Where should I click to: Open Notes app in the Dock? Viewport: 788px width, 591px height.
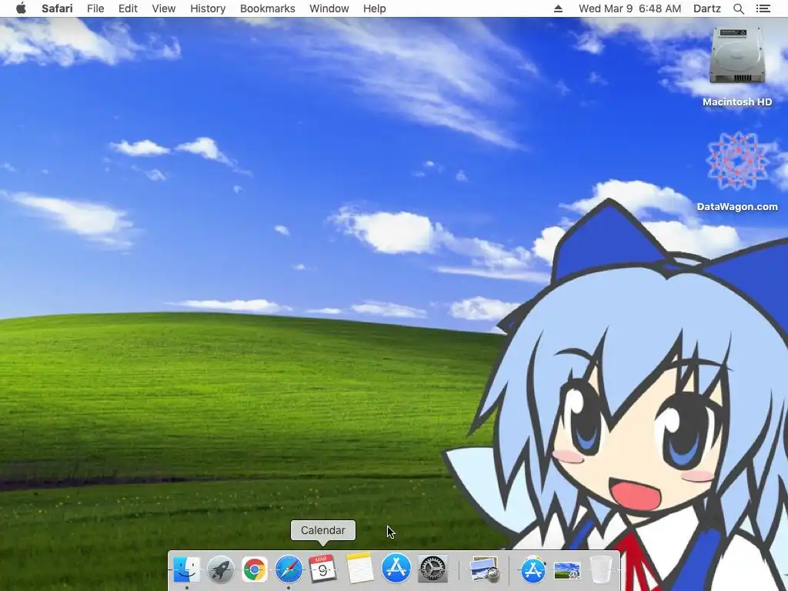pyautogui.click(x=360, y=569)
